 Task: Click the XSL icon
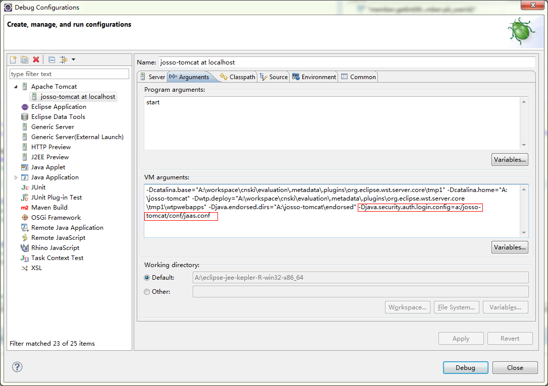coord(25,269)
